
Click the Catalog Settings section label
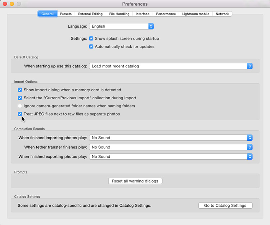[x=27, y=197]
